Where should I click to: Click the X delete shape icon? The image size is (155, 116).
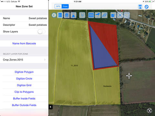(x=120, y=15)
